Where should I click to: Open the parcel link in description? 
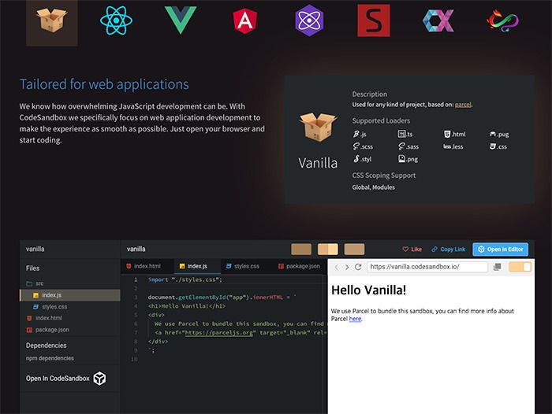[463, 105]
